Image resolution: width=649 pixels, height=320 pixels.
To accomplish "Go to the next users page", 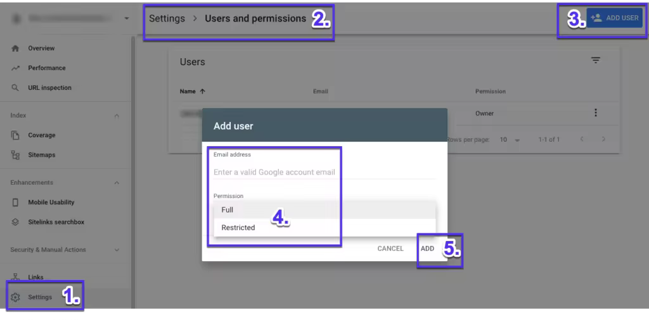I will pyautogui.click(x=603, y=140).
